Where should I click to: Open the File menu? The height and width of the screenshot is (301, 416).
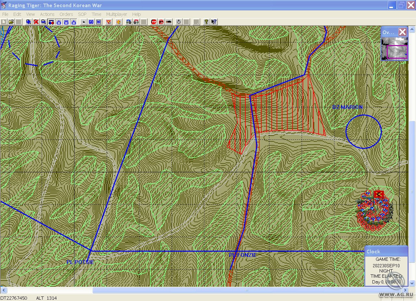click(5, 14)
